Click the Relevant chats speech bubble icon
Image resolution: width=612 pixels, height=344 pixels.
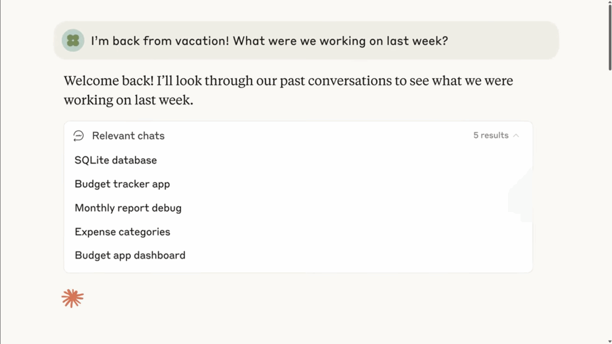[x=78, y=136]
